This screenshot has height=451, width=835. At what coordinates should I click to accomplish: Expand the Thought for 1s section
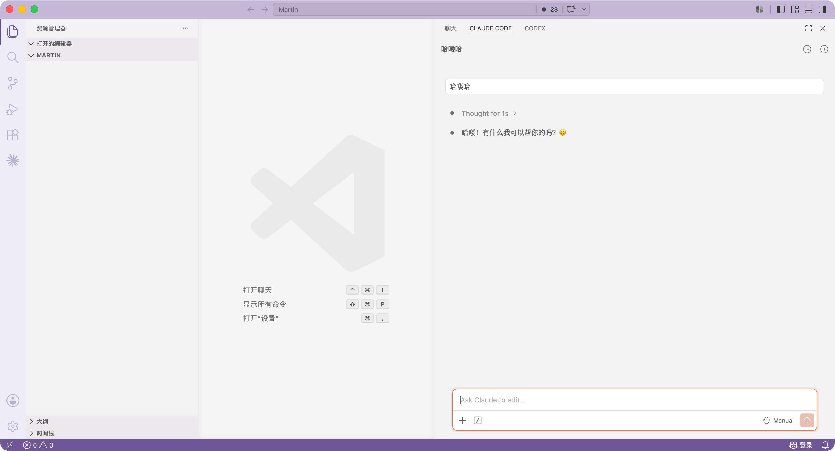click(489, 114)
